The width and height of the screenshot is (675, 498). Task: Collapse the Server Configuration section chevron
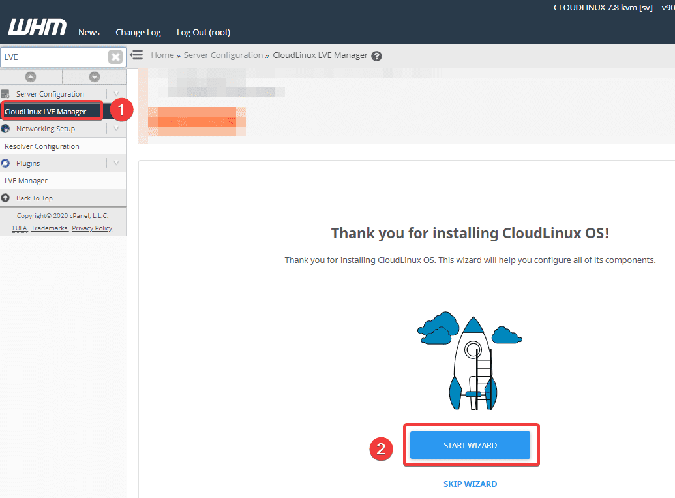click(116, 94)
